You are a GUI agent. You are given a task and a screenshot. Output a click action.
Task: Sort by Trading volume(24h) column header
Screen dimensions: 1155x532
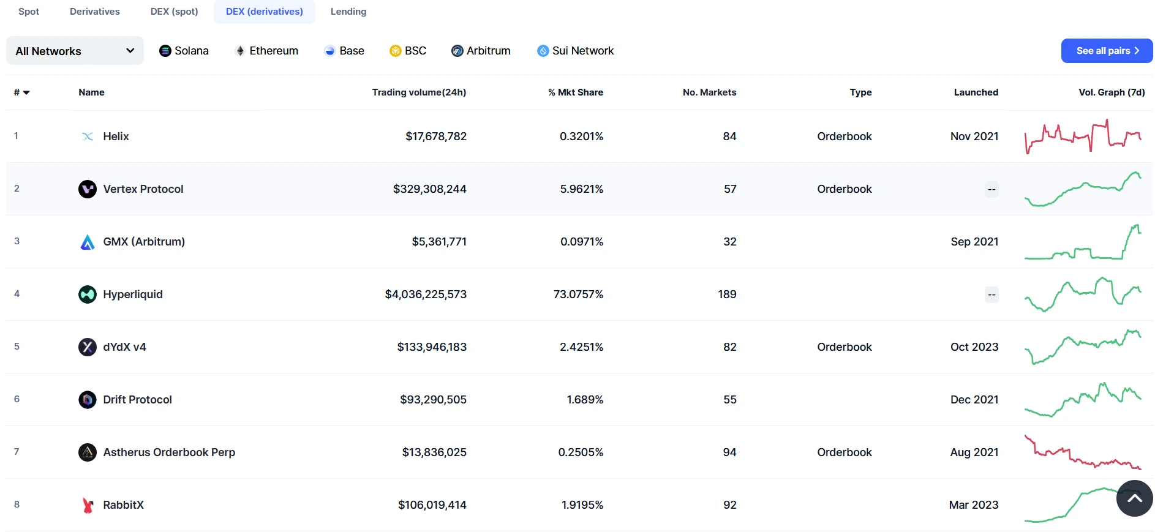pos(419,92)
